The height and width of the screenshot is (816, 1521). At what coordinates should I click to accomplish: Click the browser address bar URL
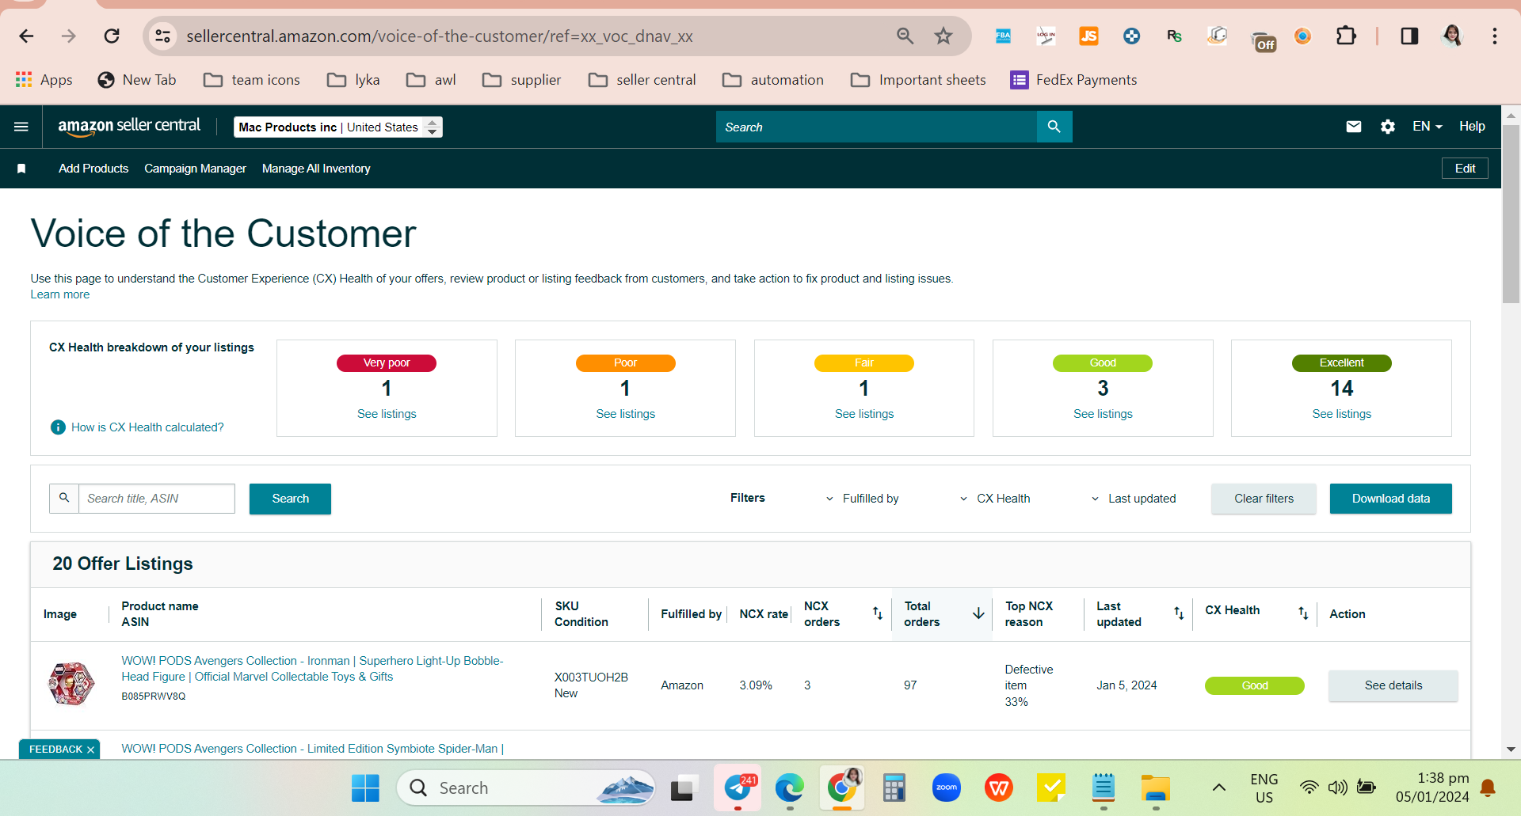click(440, 36)
